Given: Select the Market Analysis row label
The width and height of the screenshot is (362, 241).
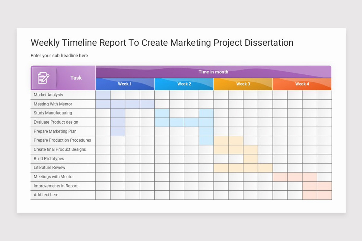Looking at the screenshot, I should pos(48,95).
